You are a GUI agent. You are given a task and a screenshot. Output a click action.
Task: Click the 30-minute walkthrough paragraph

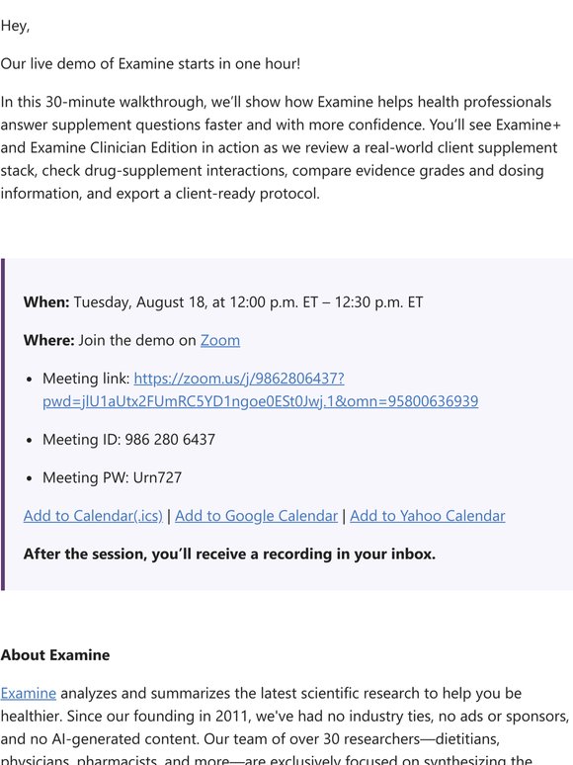pos(281,148)
